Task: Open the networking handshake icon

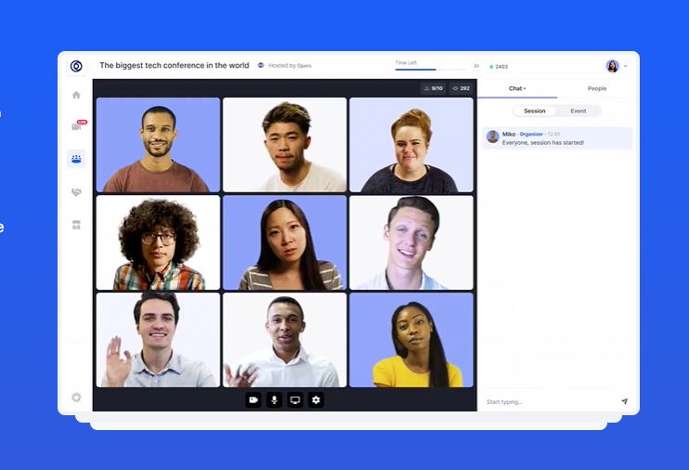Action: click(x=76, y=192)
